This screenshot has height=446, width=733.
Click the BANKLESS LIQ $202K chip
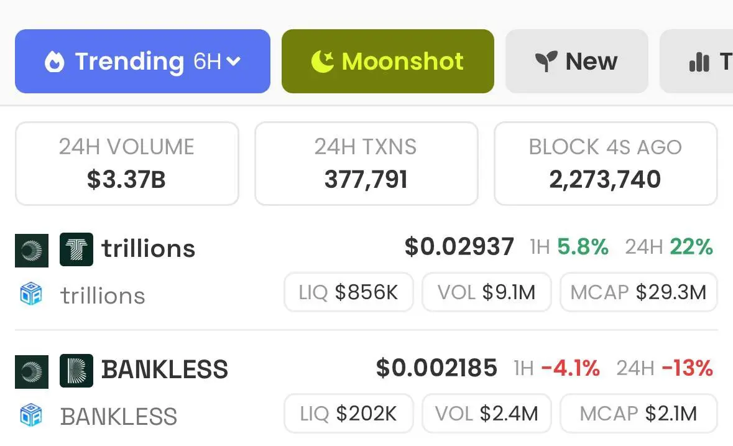point(349,414)
